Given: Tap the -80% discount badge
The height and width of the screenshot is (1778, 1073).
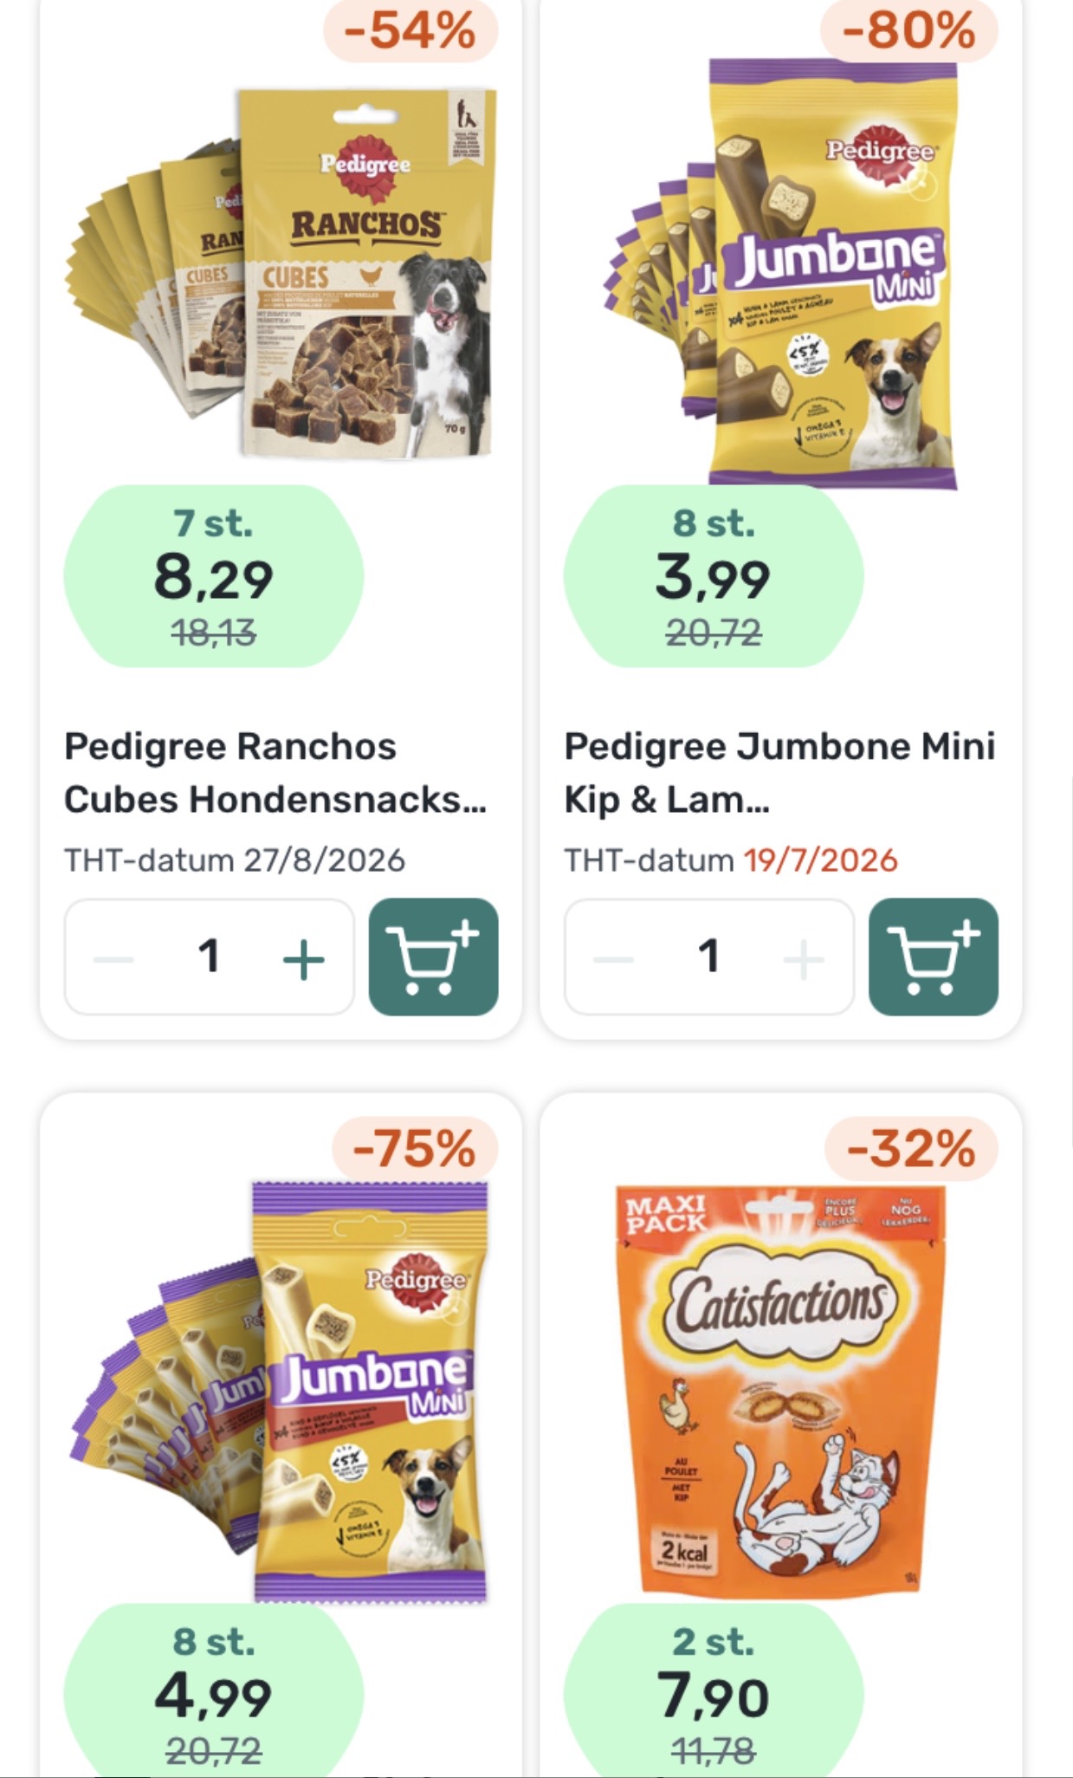Looking at the screenshot, I should click(909, 31).
